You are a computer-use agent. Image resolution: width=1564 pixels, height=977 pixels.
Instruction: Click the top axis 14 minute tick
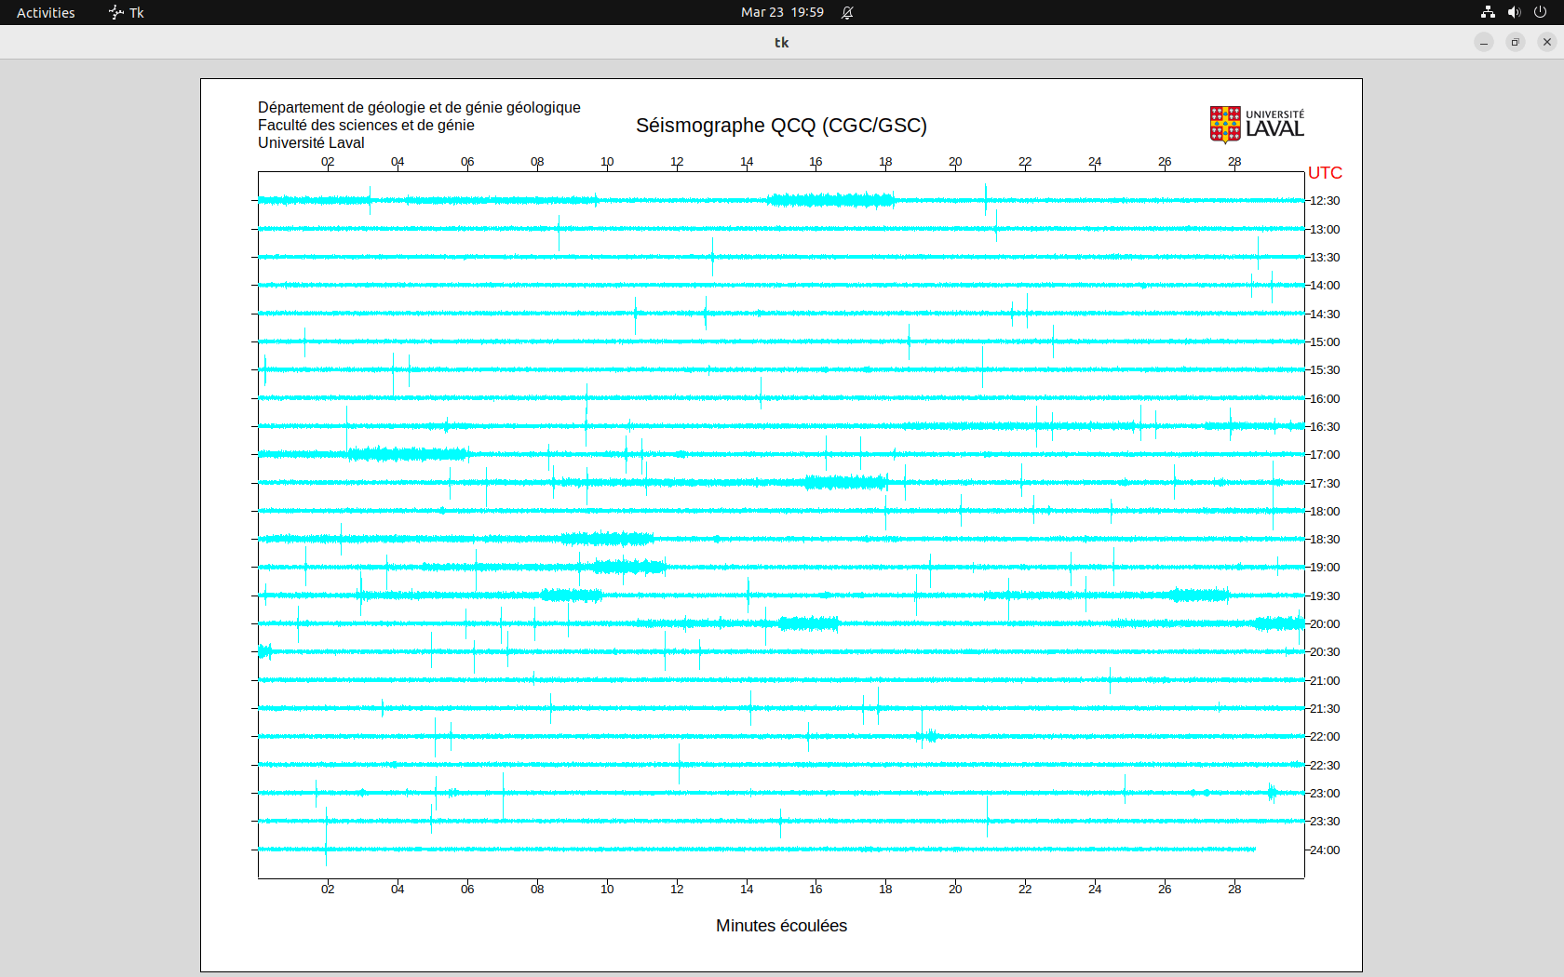(x=747, y=162)
